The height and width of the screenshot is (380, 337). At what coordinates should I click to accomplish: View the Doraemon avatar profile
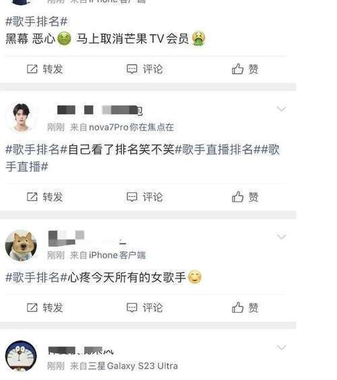(x=21, y=356)
